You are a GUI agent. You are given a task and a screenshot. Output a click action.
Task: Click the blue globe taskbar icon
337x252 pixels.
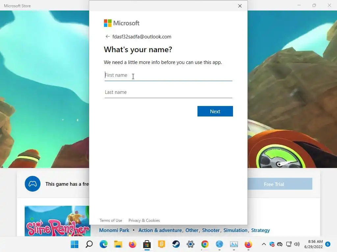coord(220,244)
